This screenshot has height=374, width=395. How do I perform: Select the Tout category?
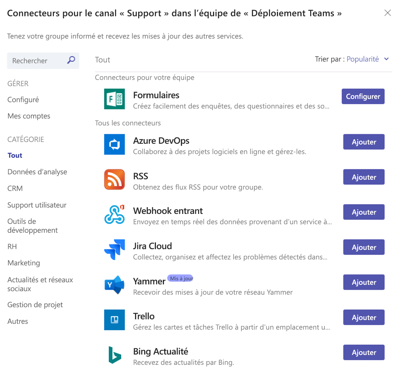(x=15, y=155)
